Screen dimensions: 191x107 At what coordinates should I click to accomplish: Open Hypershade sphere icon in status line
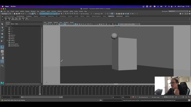click(126, 14)
